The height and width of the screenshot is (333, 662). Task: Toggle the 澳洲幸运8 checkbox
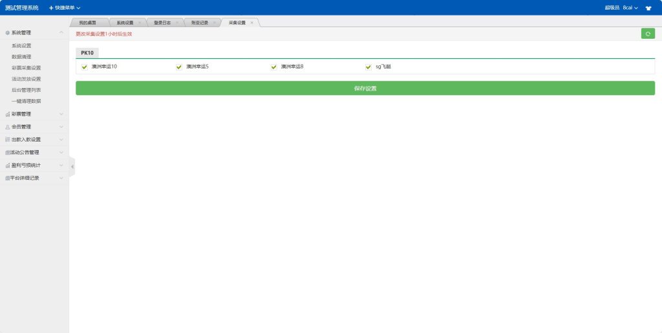pyautogui.click(x=274, y=67)
